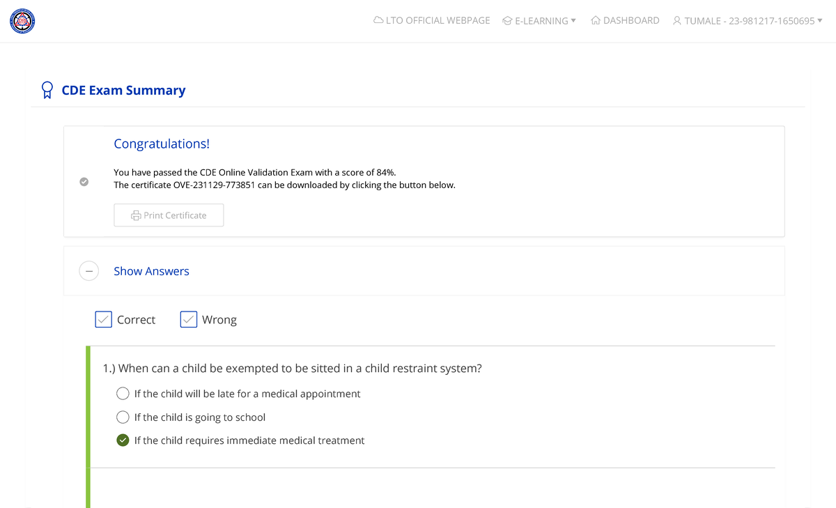Click the user profile icon
This screenshot has width=836, height=508.
coord(676,21)
